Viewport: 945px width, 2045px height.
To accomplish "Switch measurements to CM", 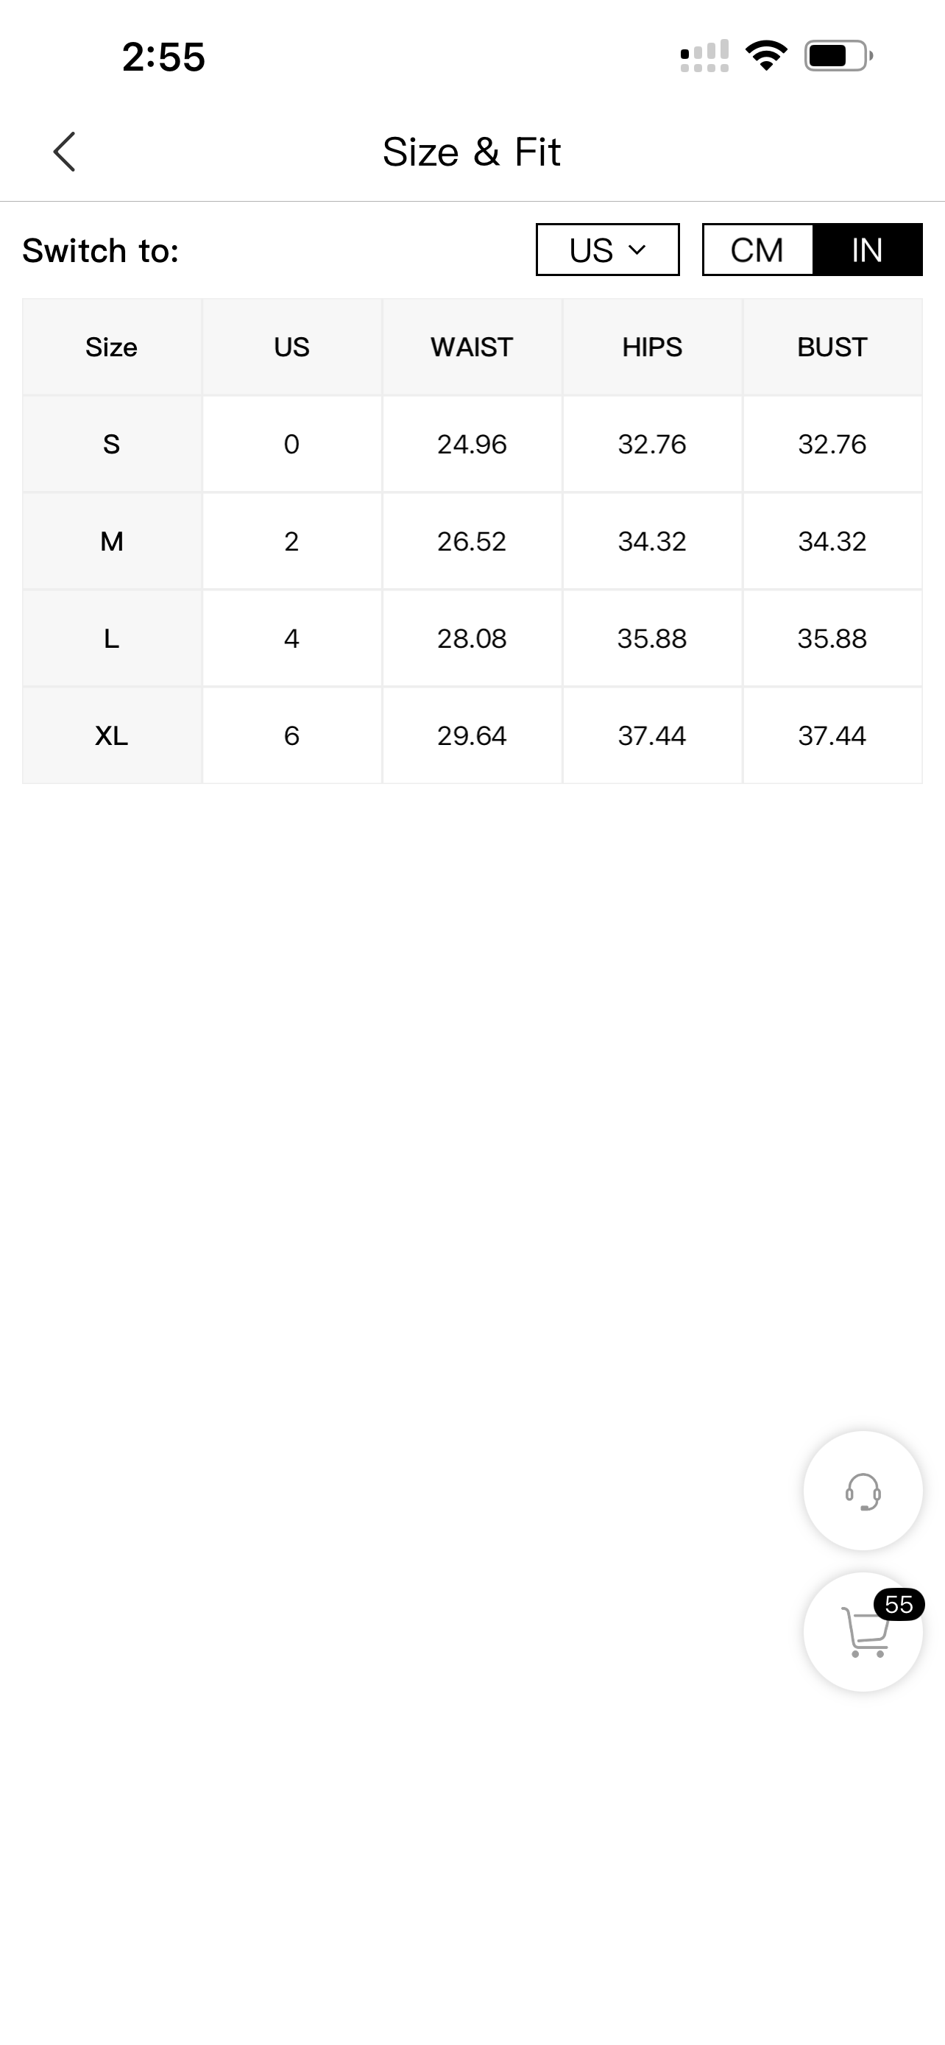I will pyautogui.click(x=758, y=250).
